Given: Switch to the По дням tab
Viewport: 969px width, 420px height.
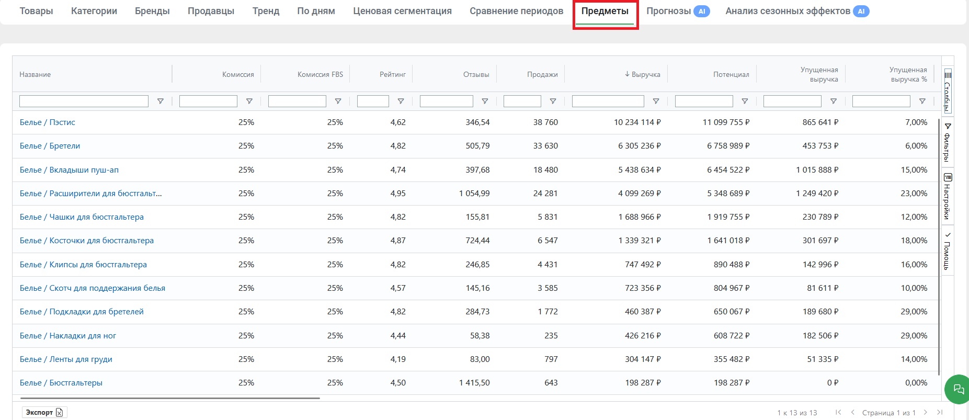Looking at the screenshot, I should (316, 11).
